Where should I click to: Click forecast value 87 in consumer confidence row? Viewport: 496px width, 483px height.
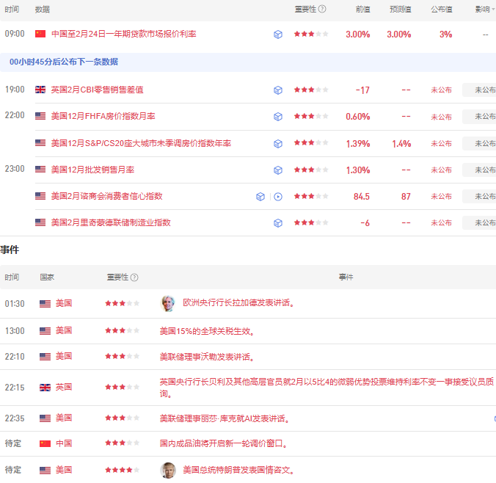(x=406, y=197)
